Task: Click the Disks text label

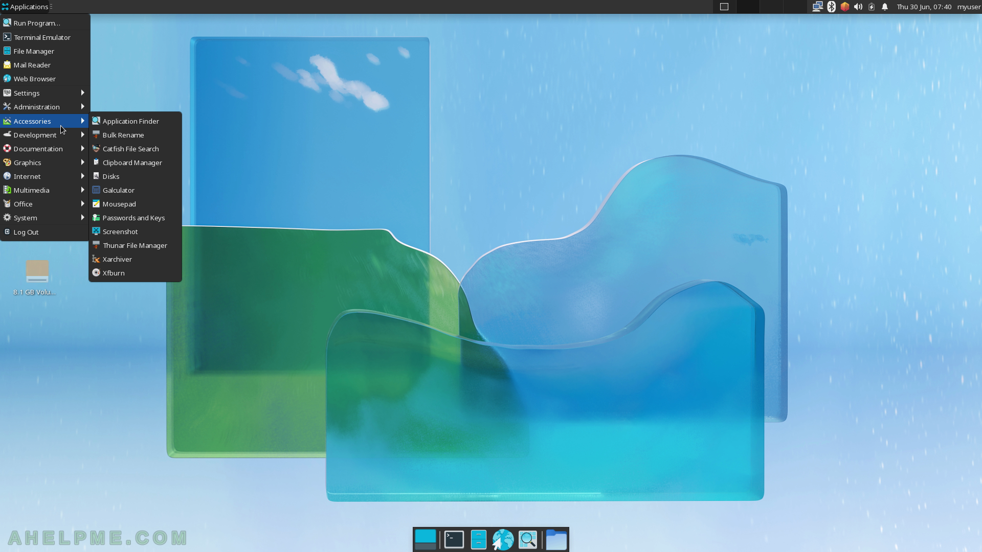Action: point(111,176)
